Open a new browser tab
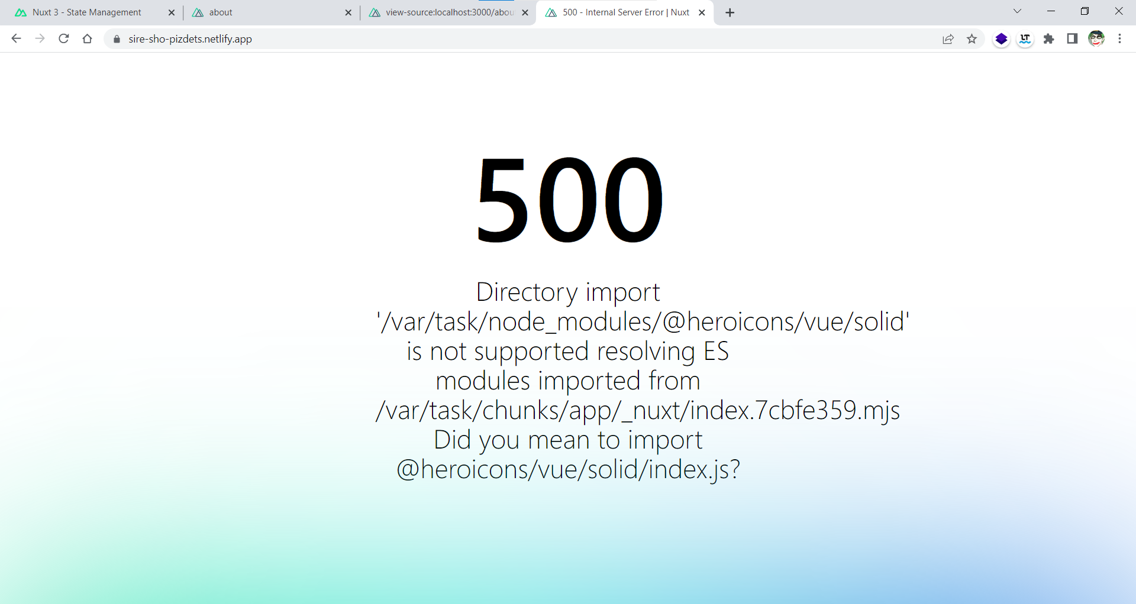 tap(729, 12)
